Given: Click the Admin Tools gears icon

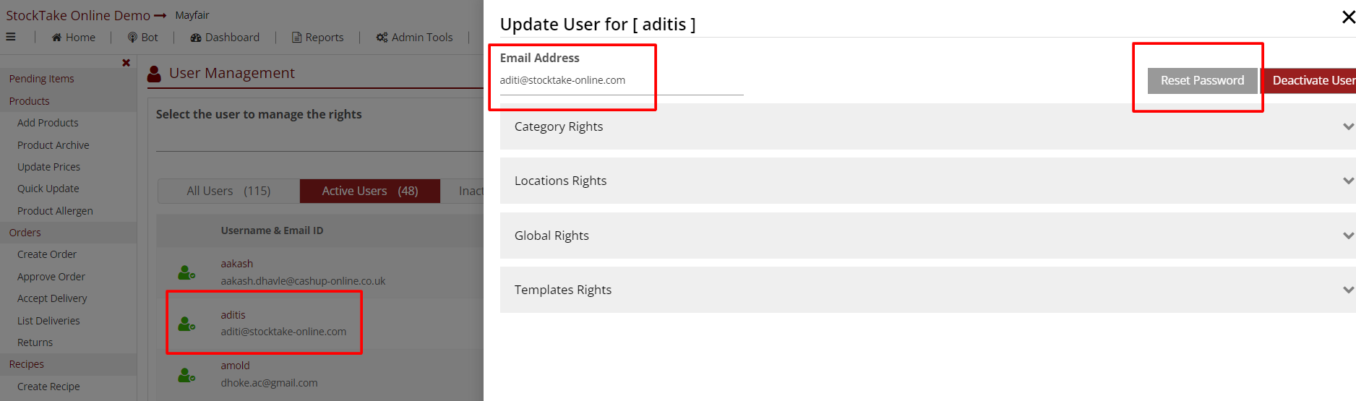Looking at the screenshot, I should click(x=382, y=38).
